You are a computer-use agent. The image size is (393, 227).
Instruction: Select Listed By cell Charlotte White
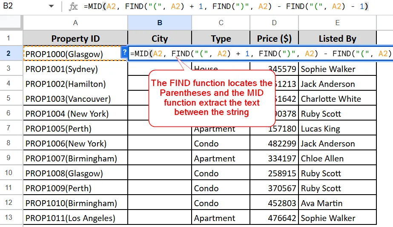(x=337, y=98)
